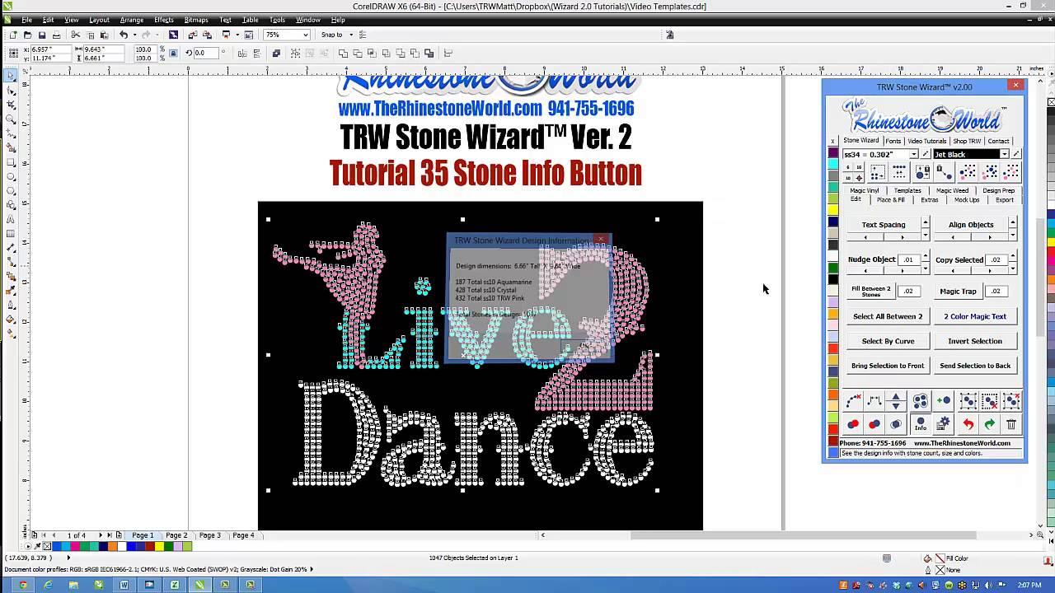The height and width of the screenshot is (593, 1055).
Task: Click Send Selection to Back button
Action: (x=975, y=366)
